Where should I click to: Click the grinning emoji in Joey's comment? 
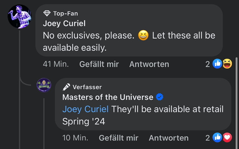[143, 35]
